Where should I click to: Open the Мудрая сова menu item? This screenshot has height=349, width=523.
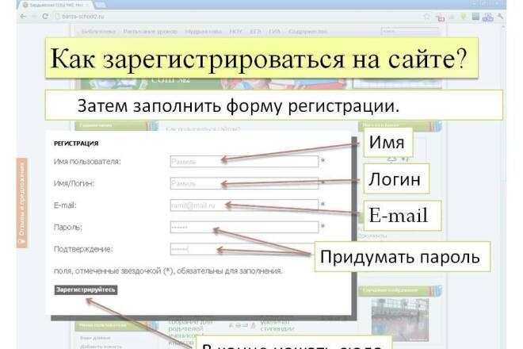point(203,32)
